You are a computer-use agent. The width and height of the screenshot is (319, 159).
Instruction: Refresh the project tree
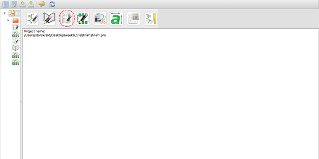(x=52, y=4)
